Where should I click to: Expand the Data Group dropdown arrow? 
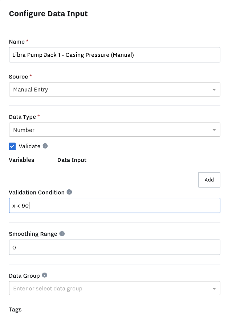[x=214, y=289]
